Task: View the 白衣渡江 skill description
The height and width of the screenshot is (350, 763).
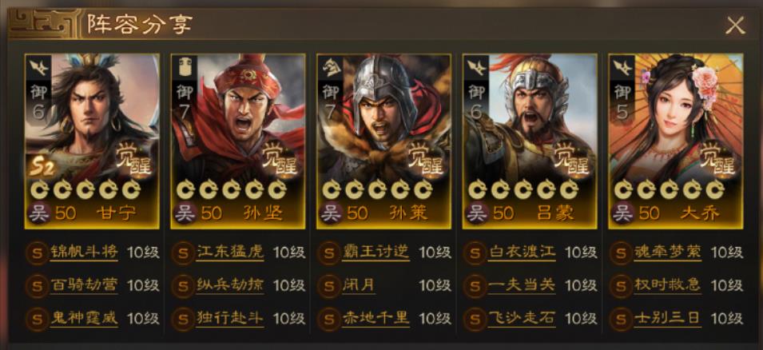Action: pos(521,253)
